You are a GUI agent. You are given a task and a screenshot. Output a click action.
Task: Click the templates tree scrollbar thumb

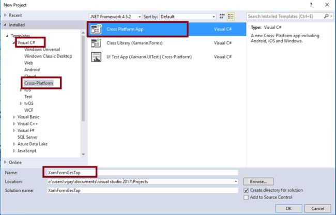pos(83,78)
